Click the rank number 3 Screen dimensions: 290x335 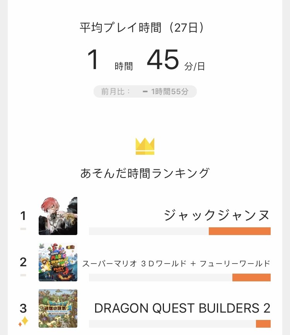click(x=23, y=308)
